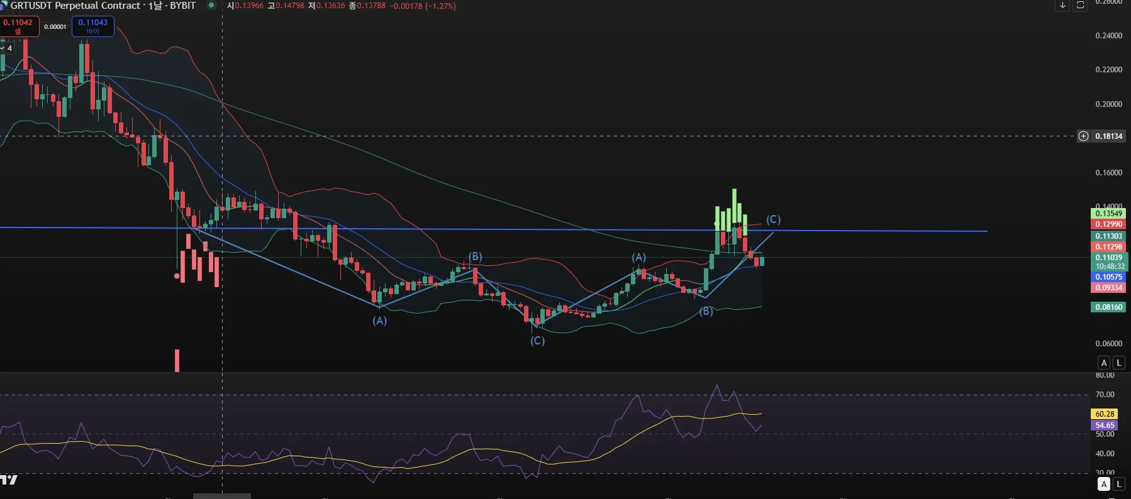
Task: Click the blue 0.10575 price label
Action: coord(1108,277)
